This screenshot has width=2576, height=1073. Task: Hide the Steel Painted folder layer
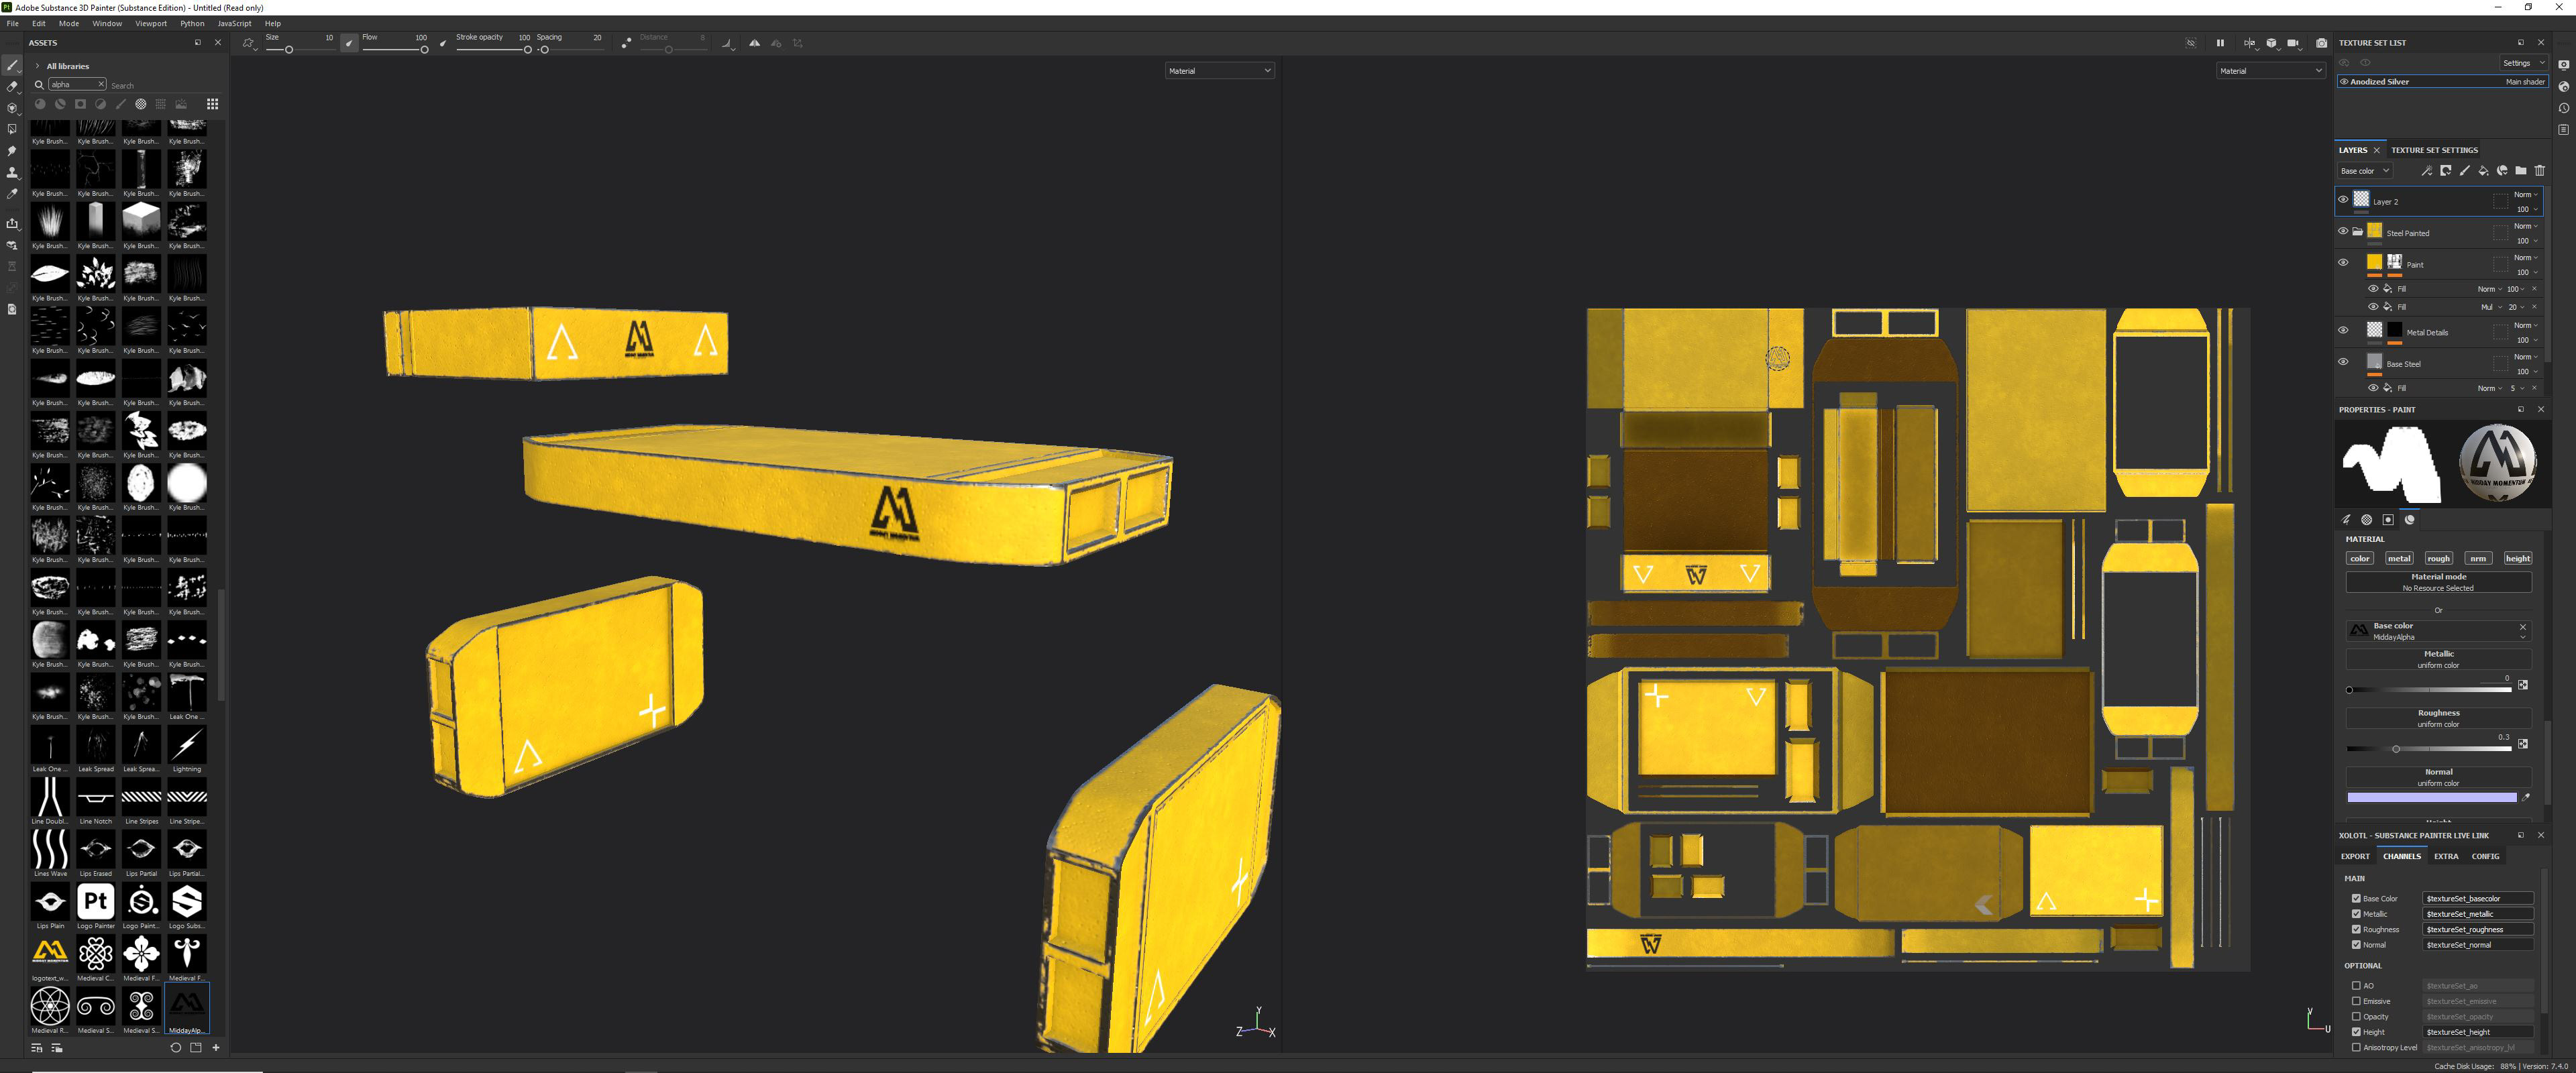pos(2343,231)
